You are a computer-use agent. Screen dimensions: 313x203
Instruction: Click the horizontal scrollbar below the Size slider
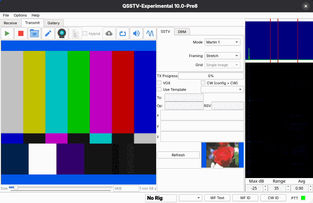click(x=61, y=191)
